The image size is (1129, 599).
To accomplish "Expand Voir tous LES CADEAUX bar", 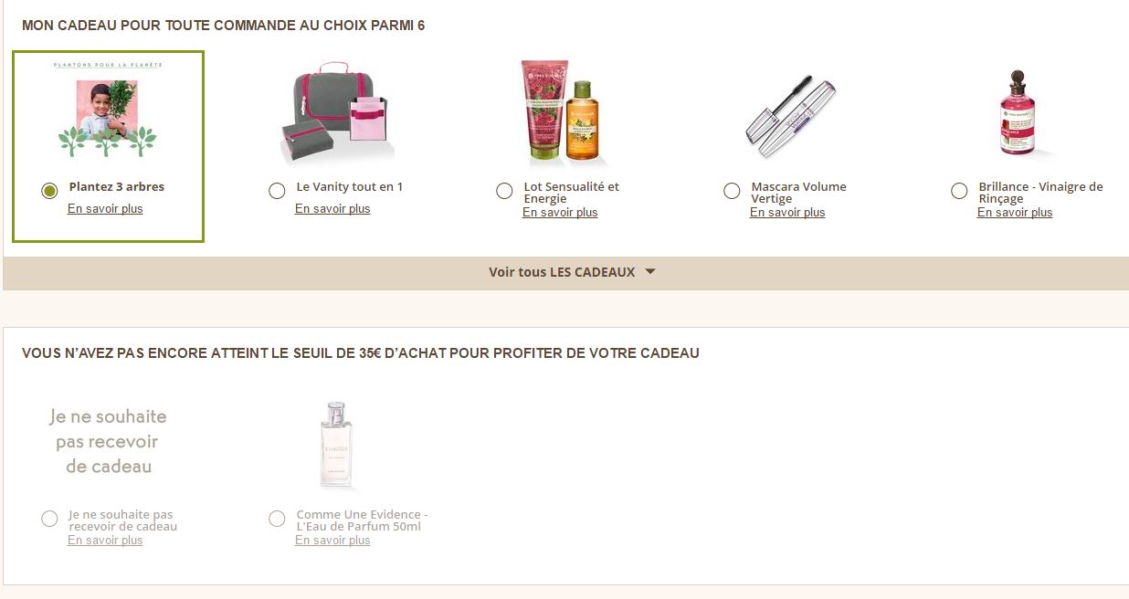I will [561, 272].
